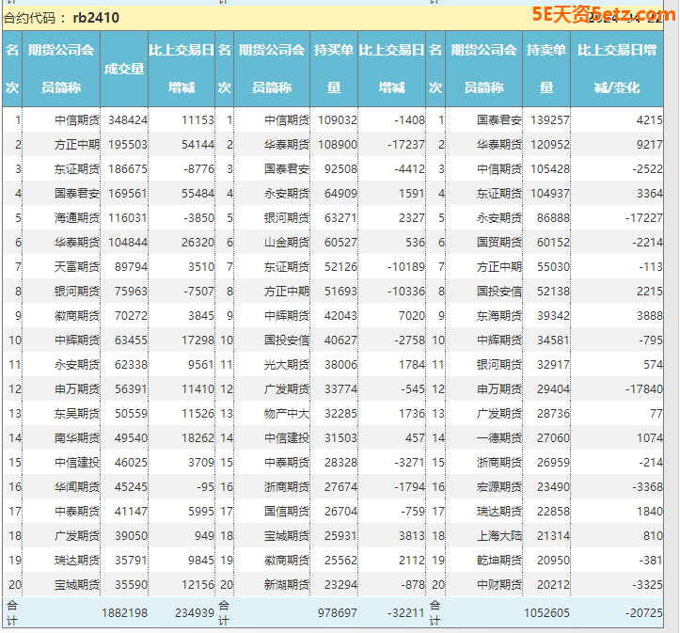This screenshot has width=680, height=633.
Task: Select the 天富期货 company cell
Action: (x=76, y=267)
